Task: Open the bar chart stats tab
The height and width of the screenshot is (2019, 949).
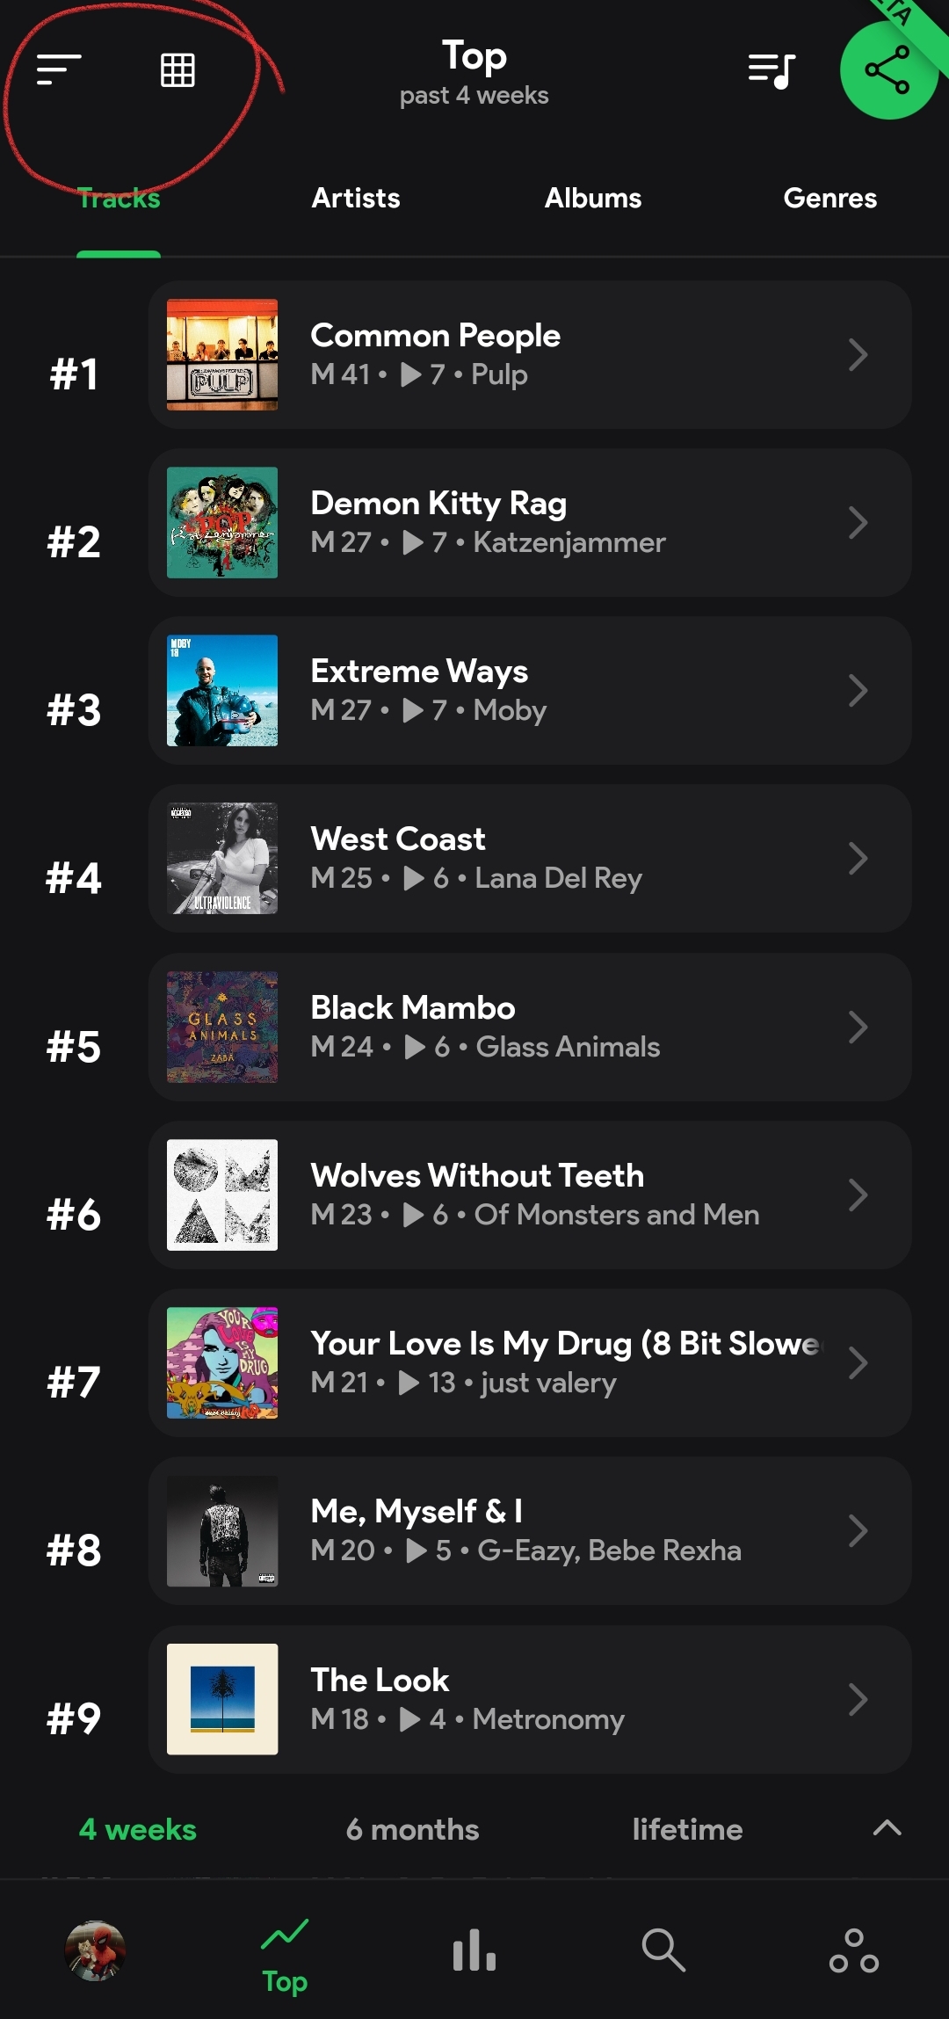Action: pos(474,1950)
